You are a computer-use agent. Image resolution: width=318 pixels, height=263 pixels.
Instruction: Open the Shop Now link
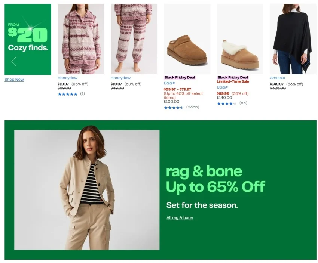click(14, 80)
